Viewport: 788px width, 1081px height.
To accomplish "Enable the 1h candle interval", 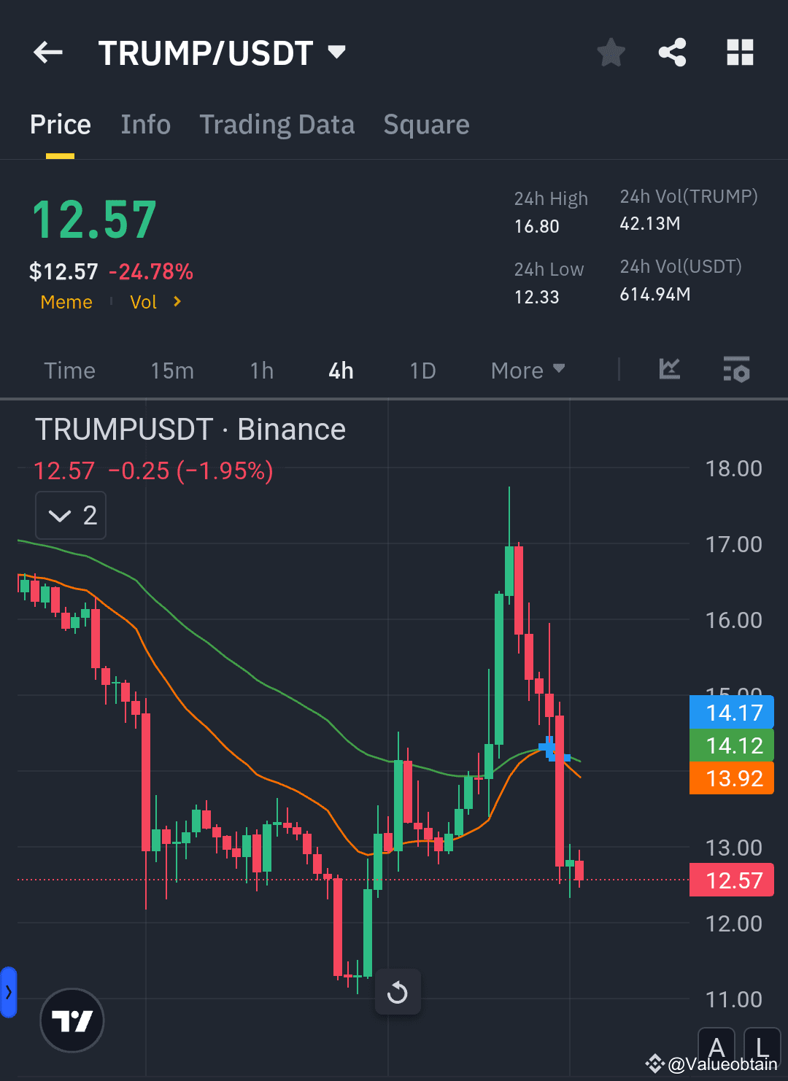I will [261, 370].
